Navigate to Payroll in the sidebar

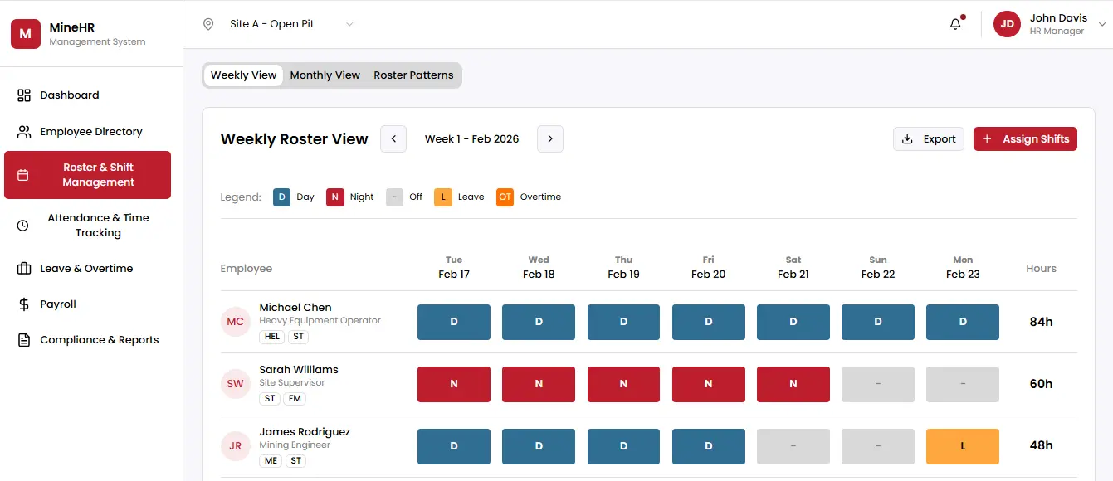coord(58,304)
